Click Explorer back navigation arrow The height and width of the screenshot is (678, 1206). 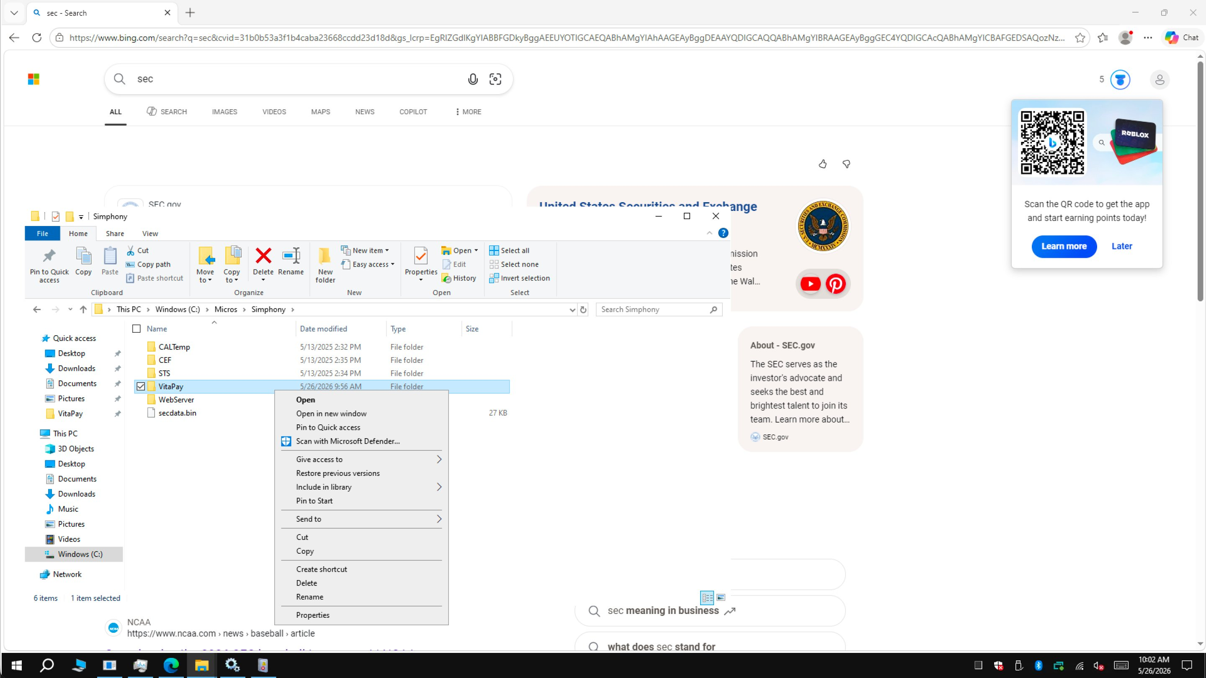[x=37, y=309]
